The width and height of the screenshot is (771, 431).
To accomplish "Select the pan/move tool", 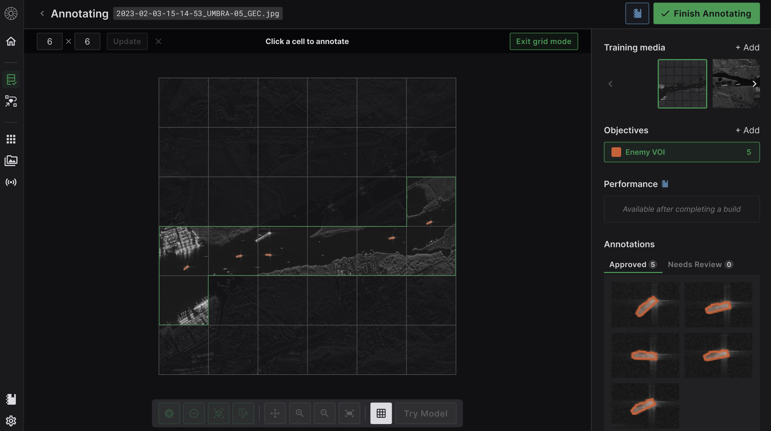I will pos(275,413).
